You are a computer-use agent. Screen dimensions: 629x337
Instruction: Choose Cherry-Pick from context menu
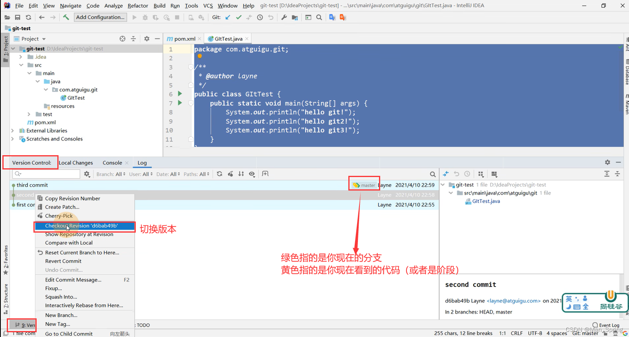pos(84,216)
